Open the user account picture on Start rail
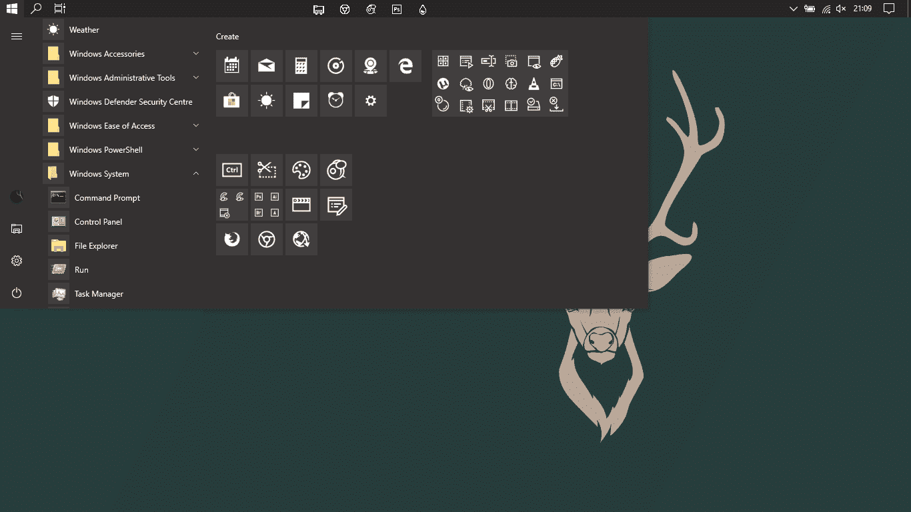 click(x=17, y=197)
